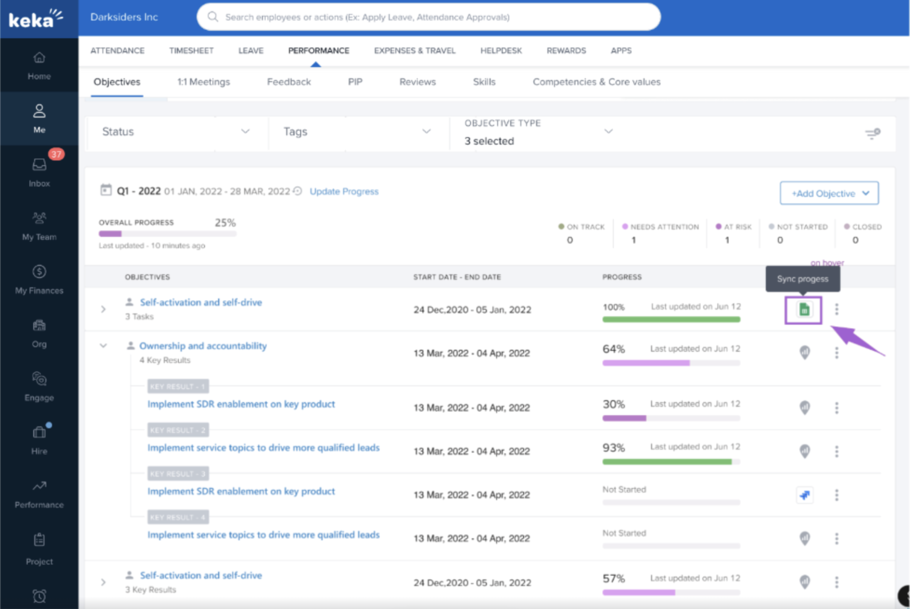Screen dimensions: 910x609
Task: Expand first Self-activation and self-drive objective
Action: pos(103,309)
